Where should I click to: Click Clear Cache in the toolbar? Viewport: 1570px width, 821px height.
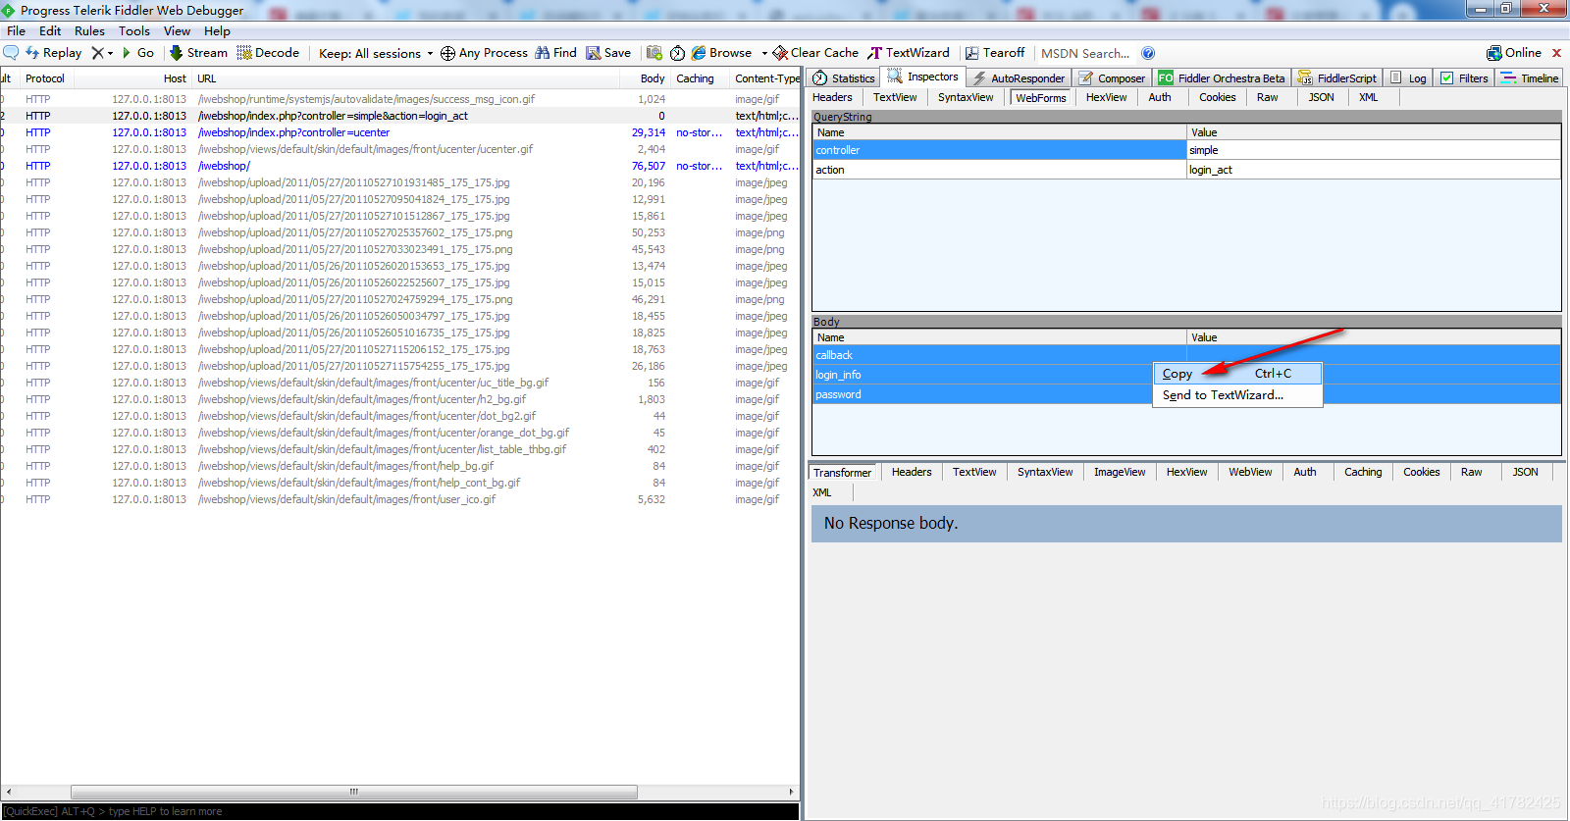[x=815, y=53]
